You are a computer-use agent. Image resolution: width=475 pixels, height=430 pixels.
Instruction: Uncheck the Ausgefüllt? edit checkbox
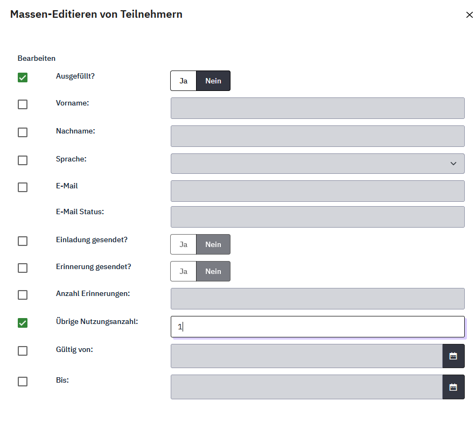pos(23,77)
